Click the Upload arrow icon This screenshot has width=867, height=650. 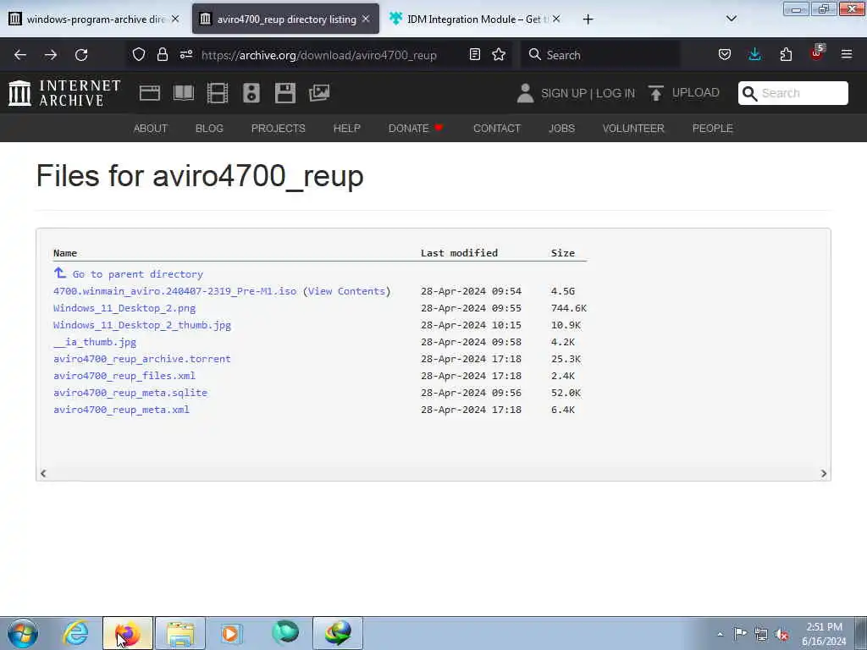click(x=656, y=93)
